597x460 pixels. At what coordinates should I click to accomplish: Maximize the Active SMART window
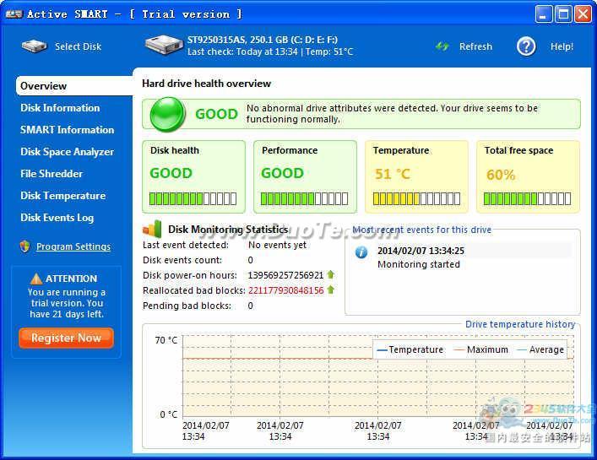click(563, 14)
